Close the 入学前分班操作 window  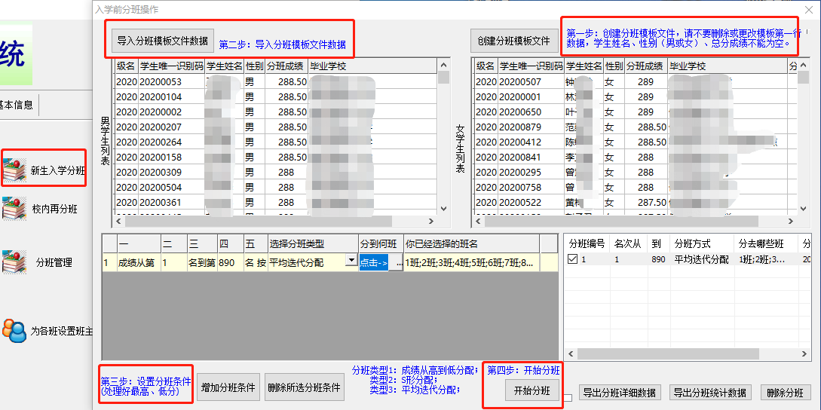pyautogui.click(x=808, y=9)
